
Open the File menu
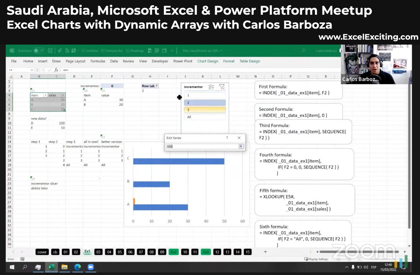click(14, 61)
